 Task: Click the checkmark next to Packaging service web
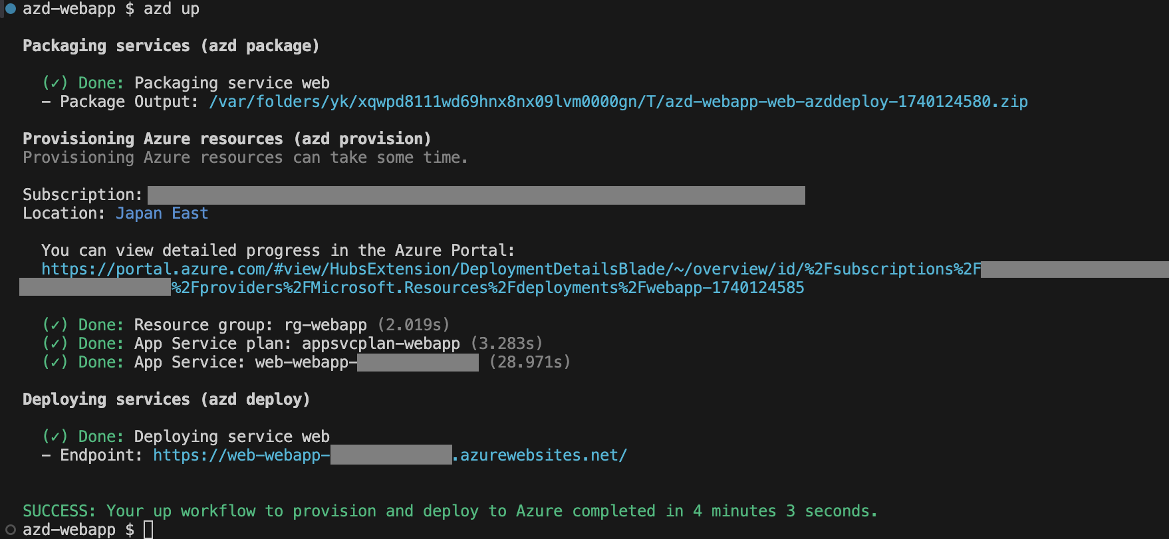(55, 83)
